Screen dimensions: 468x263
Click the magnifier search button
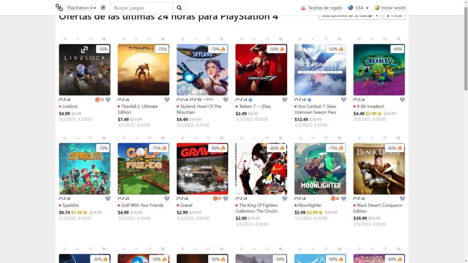pos(179,8)
